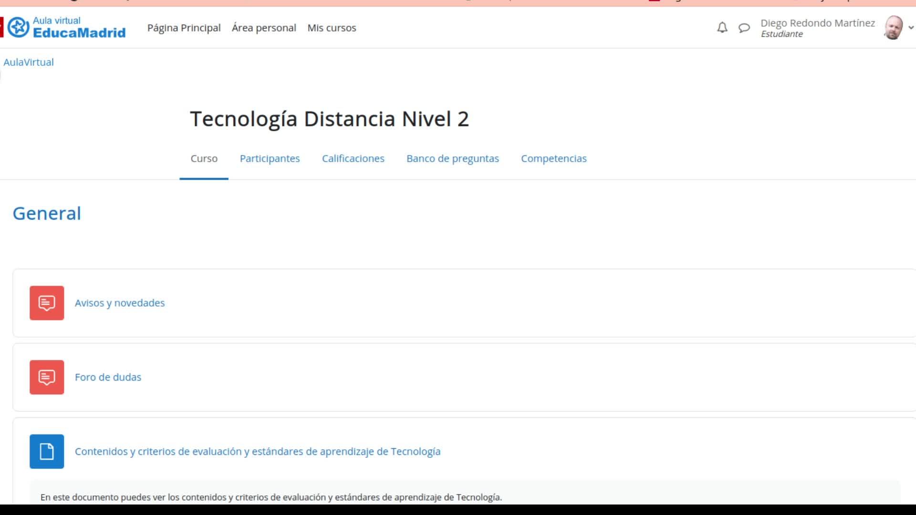Open the Avisos y novedades link
This screenshot has height=515, width=916.
pos(120,303)
